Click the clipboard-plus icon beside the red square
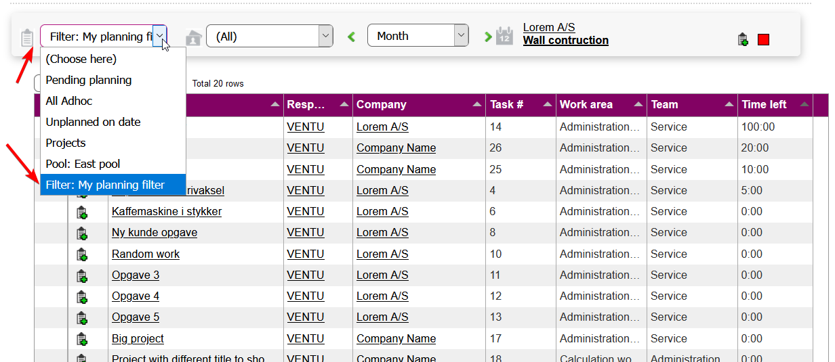 pos(743,40)
